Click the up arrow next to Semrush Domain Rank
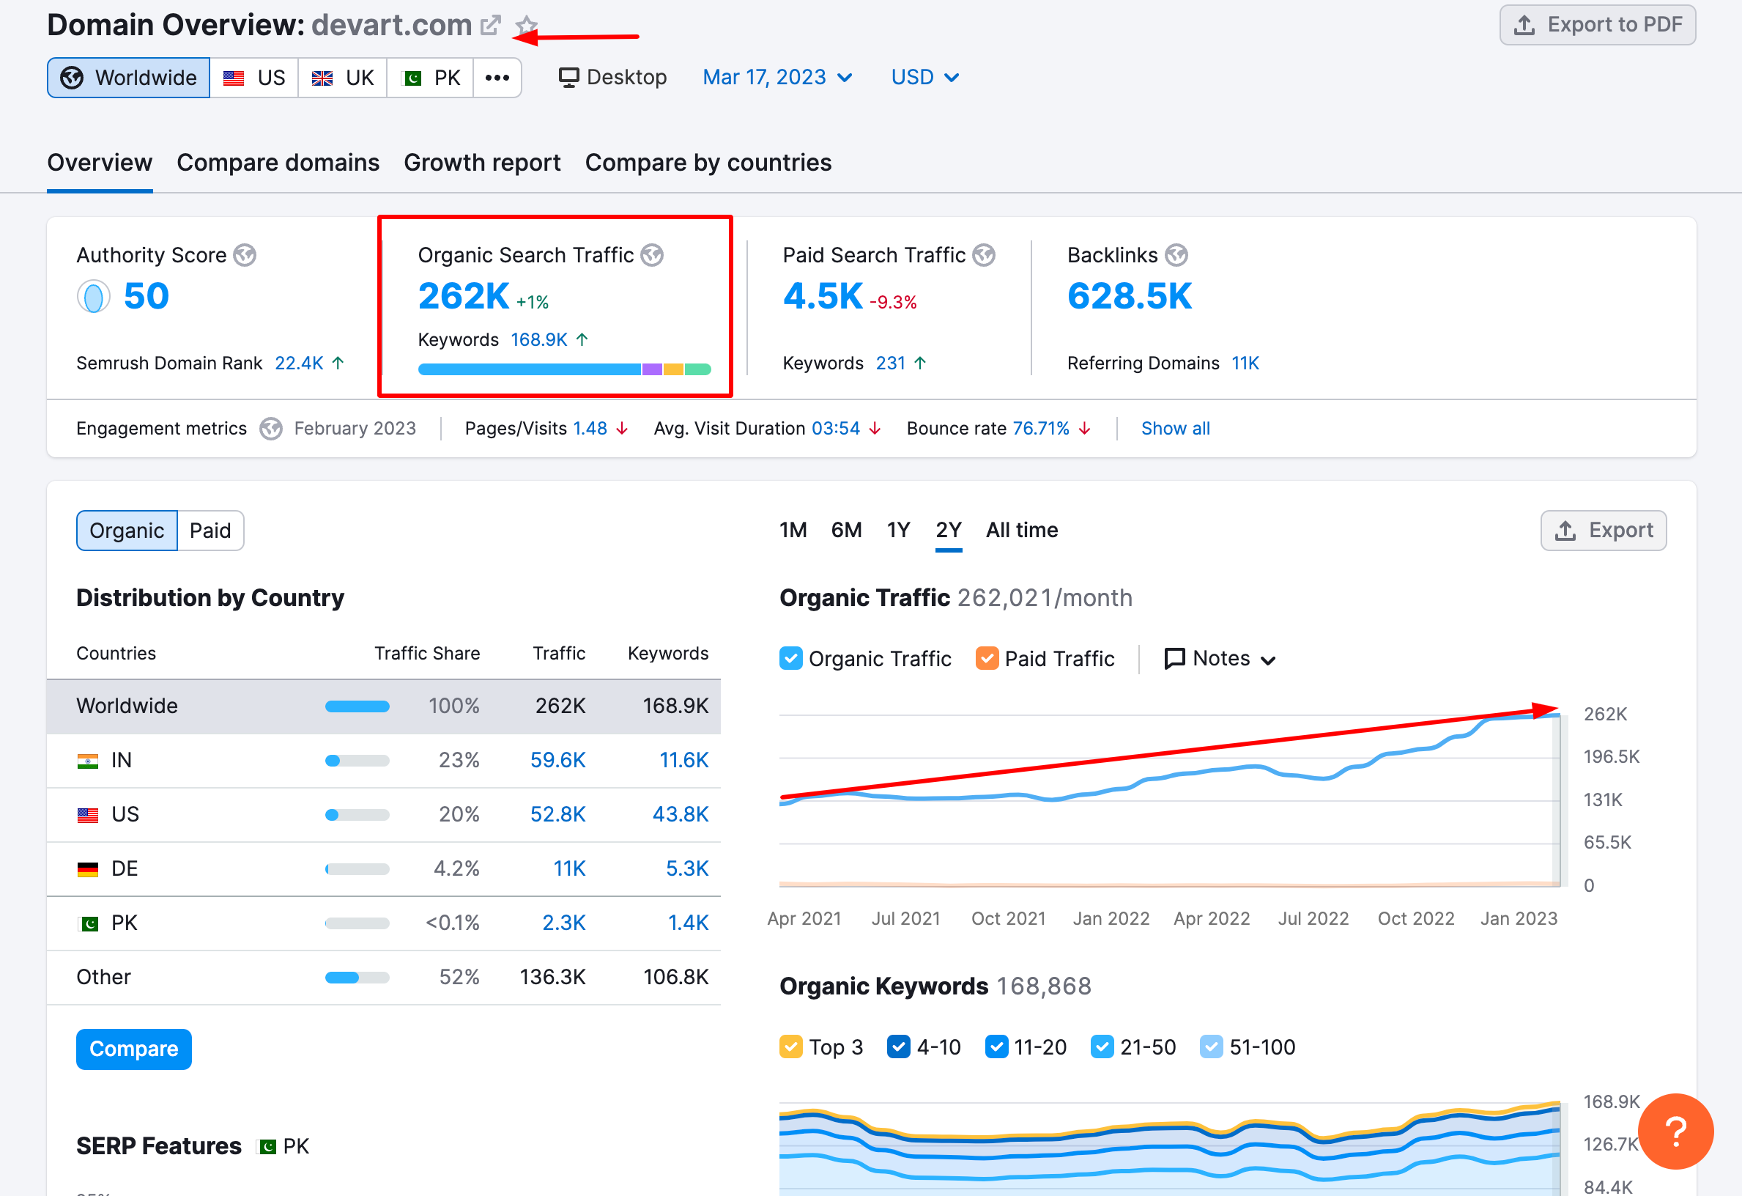 tap(338, 363)
